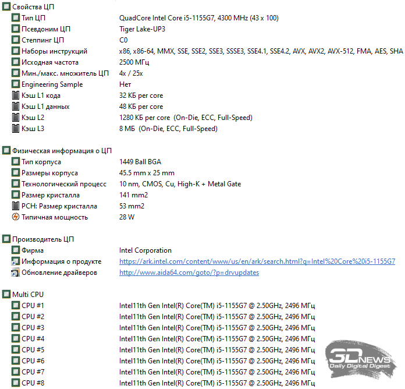The width and height of the screenshot is (405, 389).
Task: Click the 1449 Ball BGA value
Action: (x=140, y=162)
